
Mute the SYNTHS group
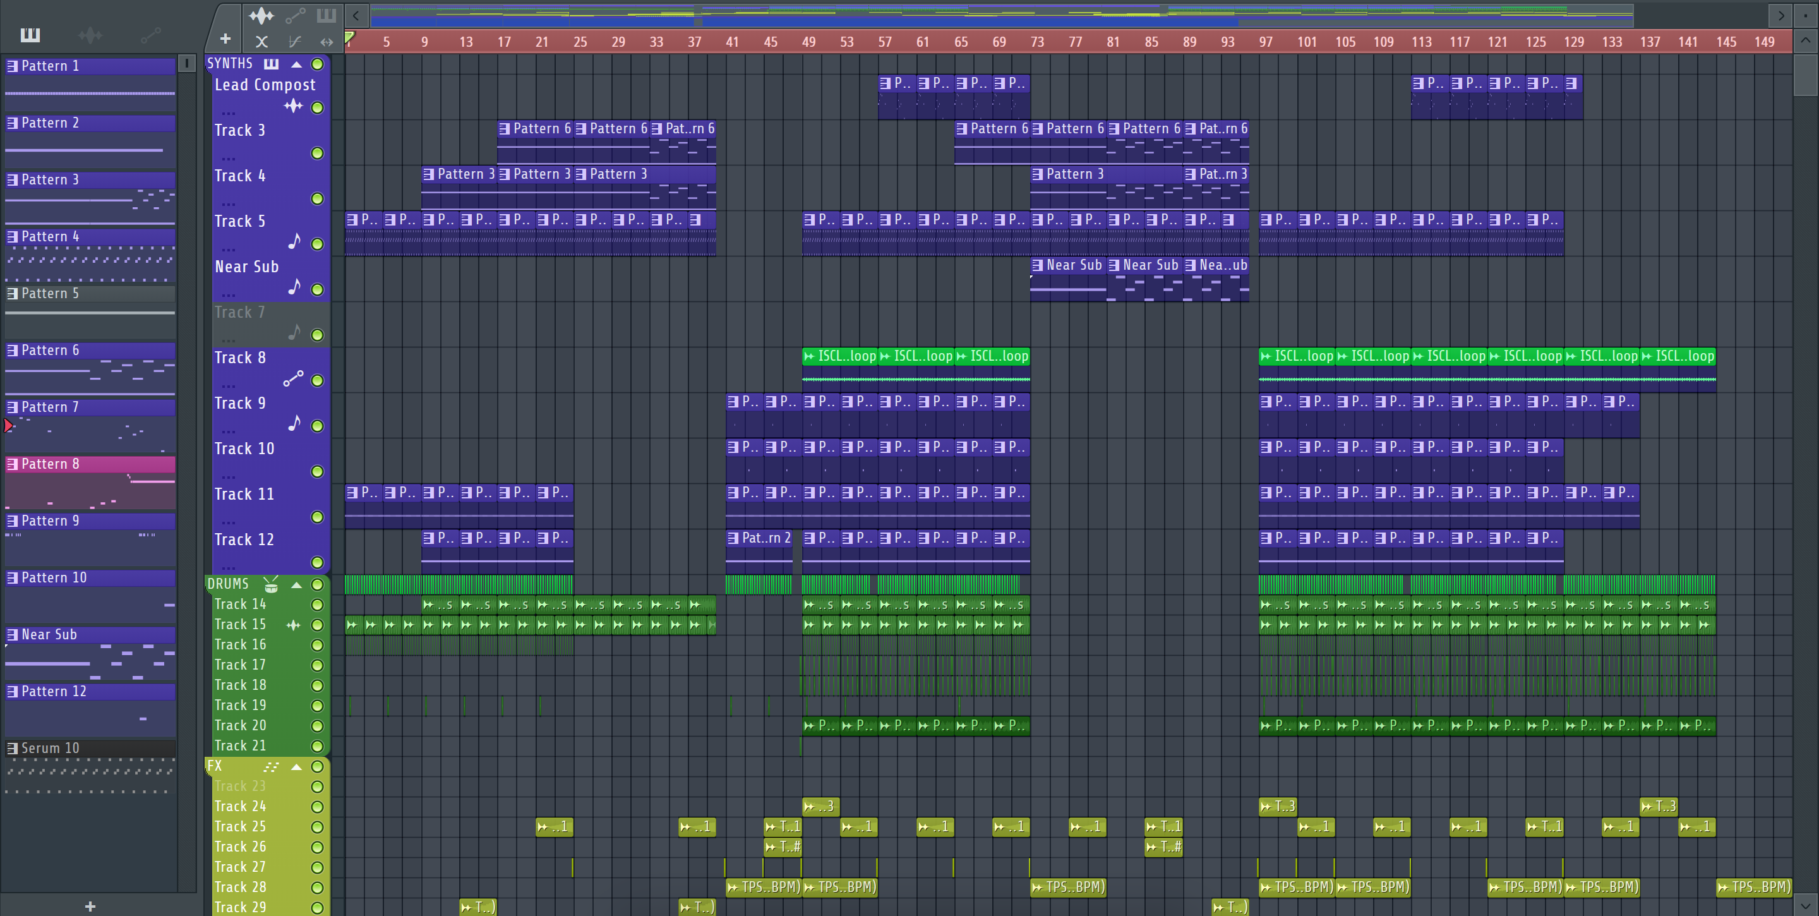tap(318, 64)
